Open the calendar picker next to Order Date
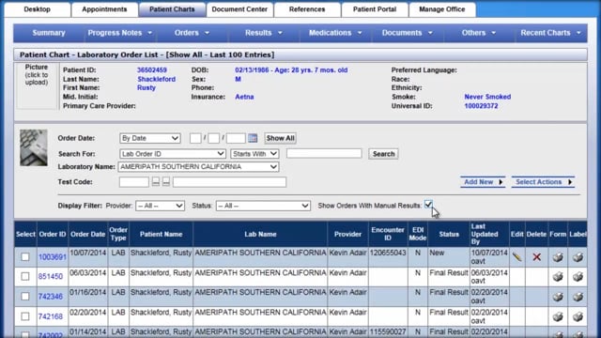Viewport: 601px width, 338px height. [x=253, y=138]
